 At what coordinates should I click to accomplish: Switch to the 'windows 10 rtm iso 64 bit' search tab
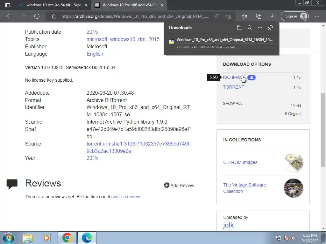(53, 5)
